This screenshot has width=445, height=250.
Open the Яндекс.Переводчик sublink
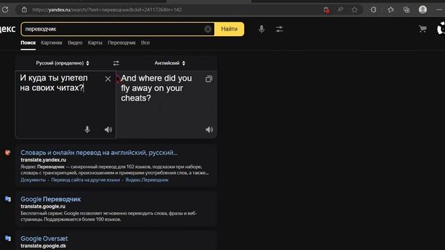coord(147,180)
